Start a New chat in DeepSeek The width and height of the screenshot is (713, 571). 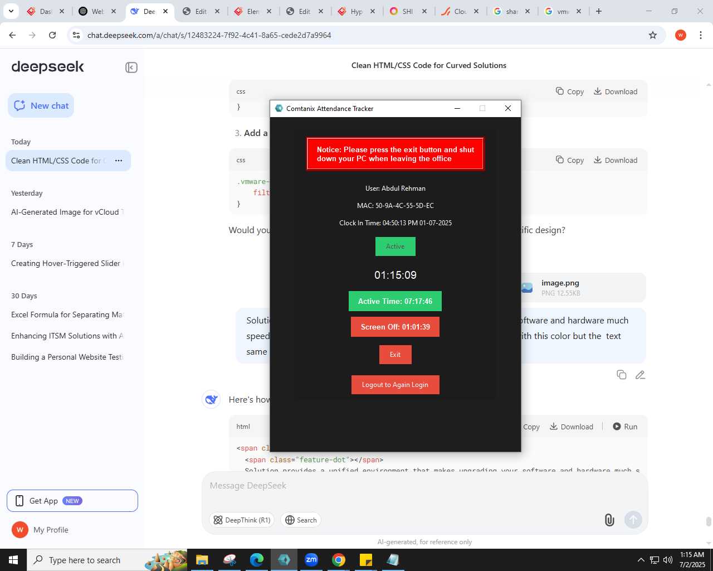tap(41, 105)
